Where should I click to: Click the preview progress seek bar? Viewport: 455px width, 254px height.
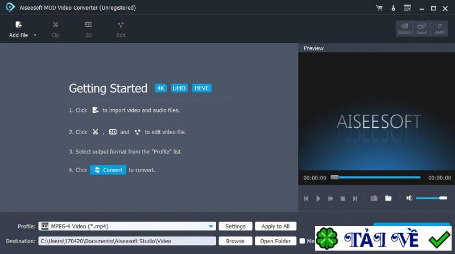pyautogui.click(x=376, y=177)
